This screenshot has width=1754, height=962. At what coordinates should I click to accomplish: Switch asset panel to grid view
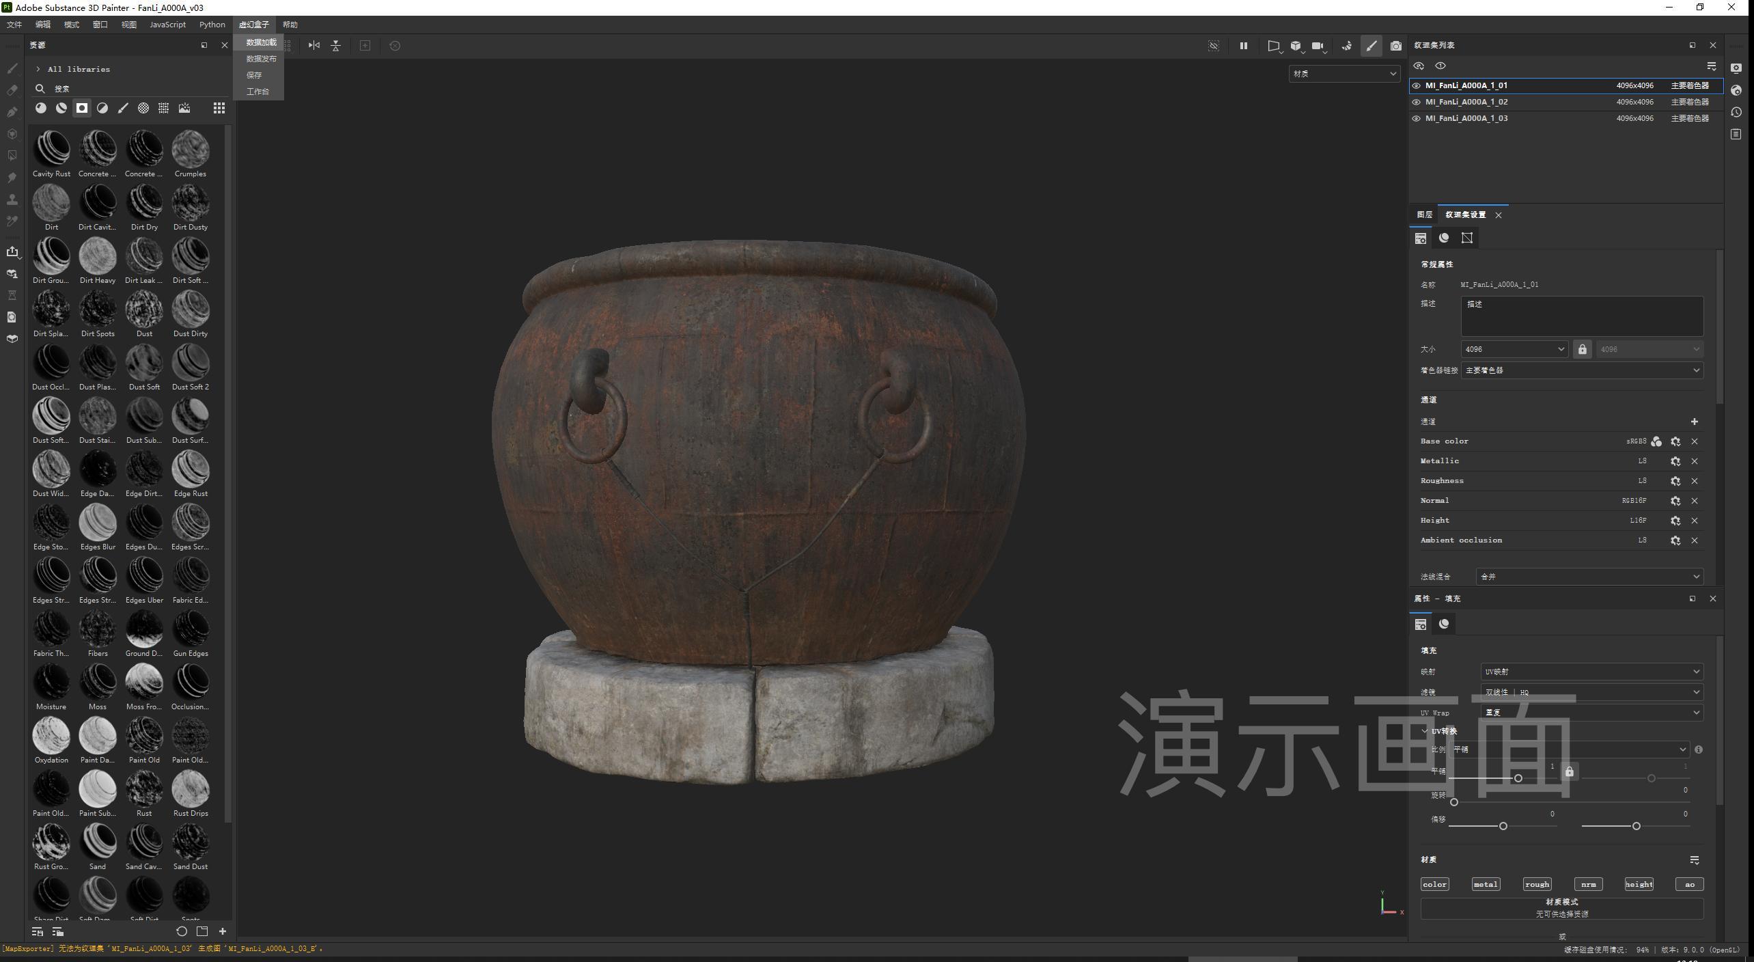[x=219, y=108]
